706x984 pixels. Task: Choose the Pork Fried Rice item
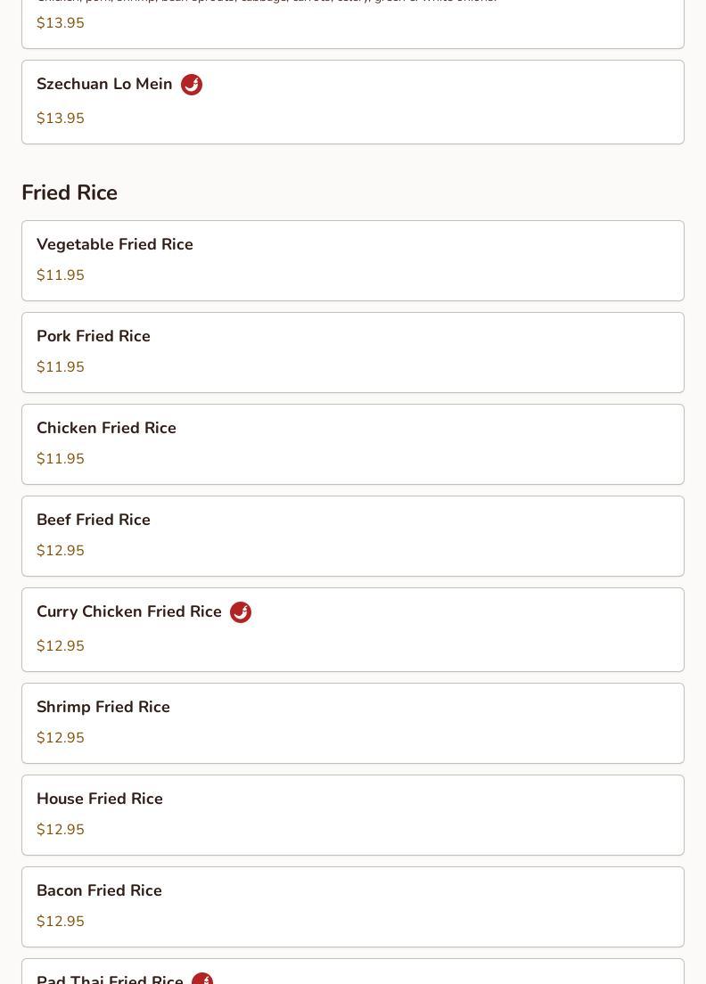click(x=94, y=336)
